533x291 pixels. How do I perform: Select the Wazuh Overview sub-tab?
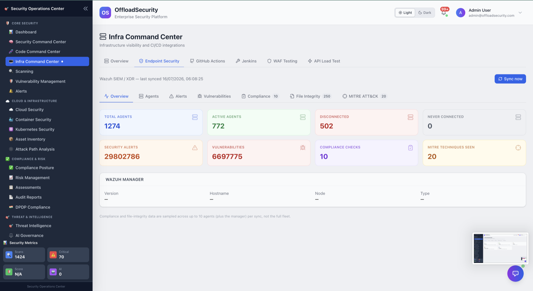pos(116,96)
